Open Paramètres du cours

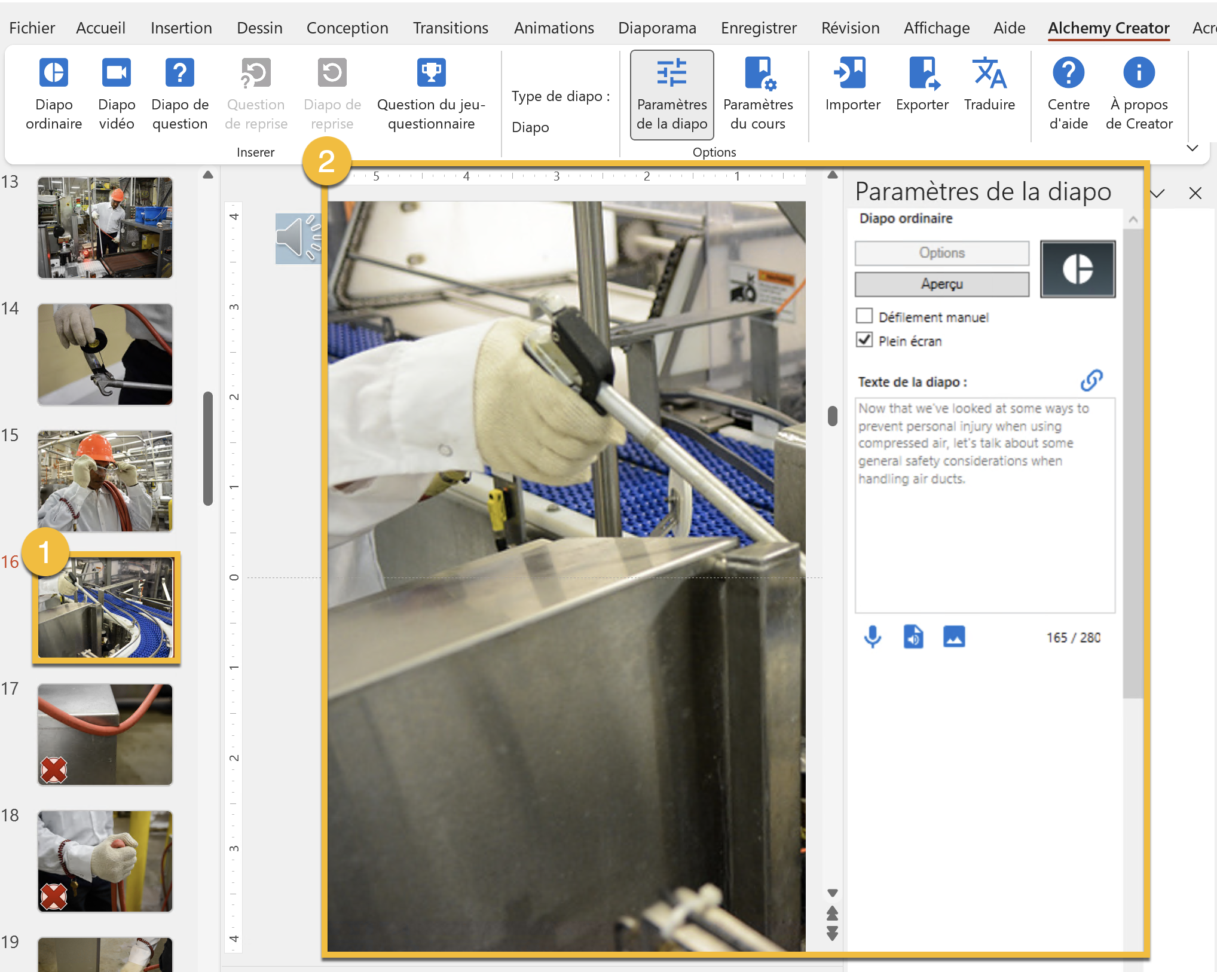coord(758,95)
